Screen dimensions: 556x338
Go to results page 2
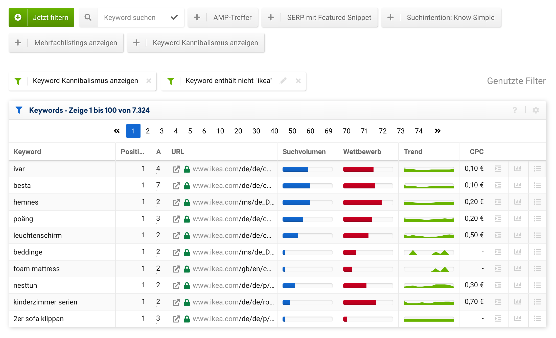tap(148, 131)
